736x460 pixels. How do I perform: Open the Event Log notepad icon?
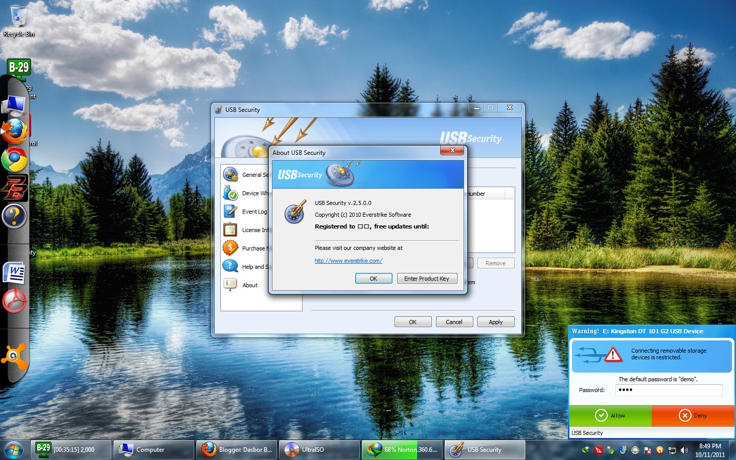point(231,212)
